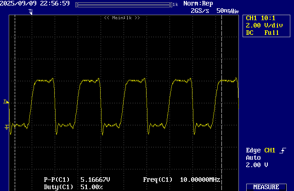Viewport: 294px width, 191px height.
Task: Click the rising edge slope icon
Action: click(282, 151)
